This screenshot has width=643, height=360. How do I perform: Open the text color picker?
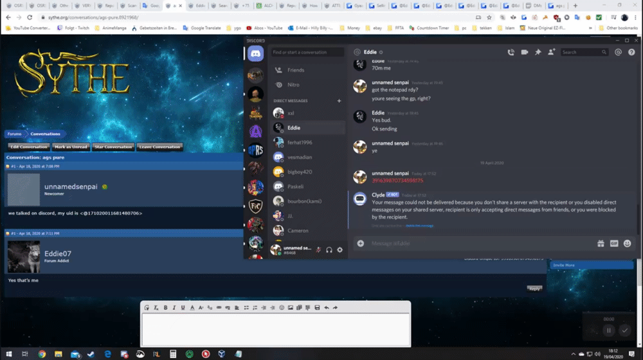click(192, 307)
